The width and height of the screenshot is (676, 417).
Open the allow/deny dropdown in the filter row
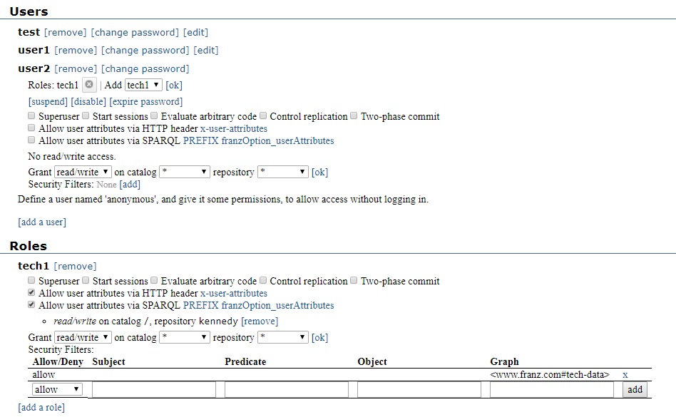[x=56, y=389]
